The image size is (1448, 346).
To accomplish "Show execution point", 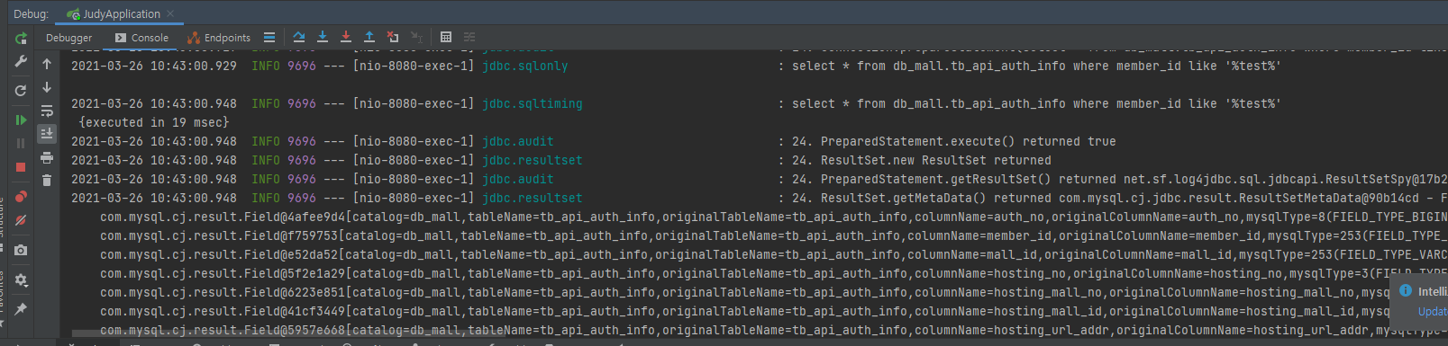I will [269, 37].
